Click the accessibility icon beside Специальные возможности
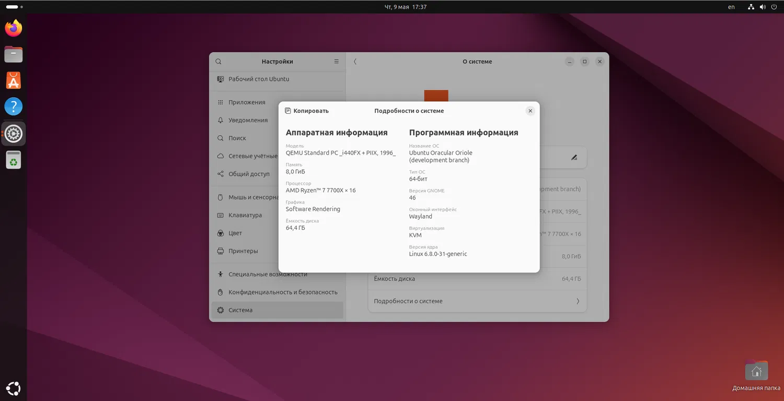Screen dimensions: 784x401 coord(221,274)
